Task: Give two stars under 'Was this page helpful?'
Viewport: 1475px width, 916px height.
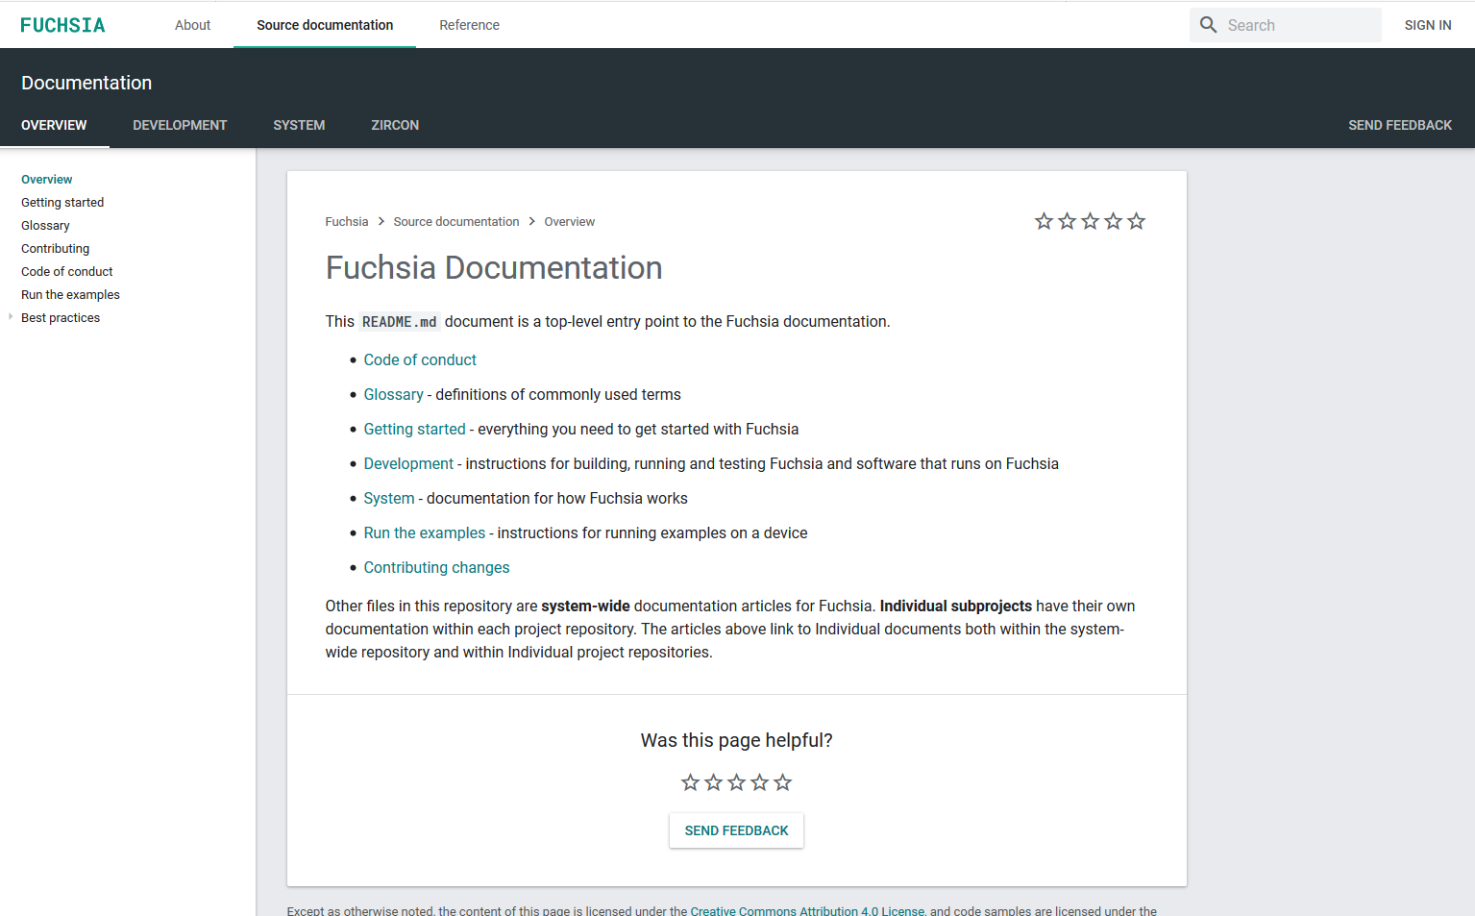Action: [713, 782]
